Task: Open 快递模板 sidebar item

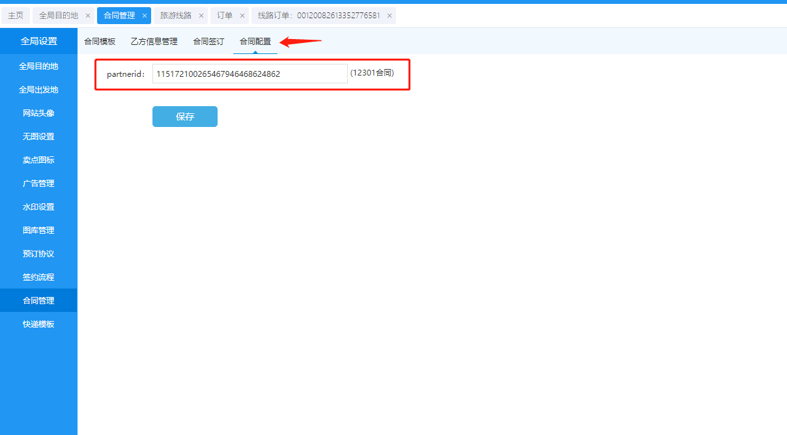Action: point(38,324)
